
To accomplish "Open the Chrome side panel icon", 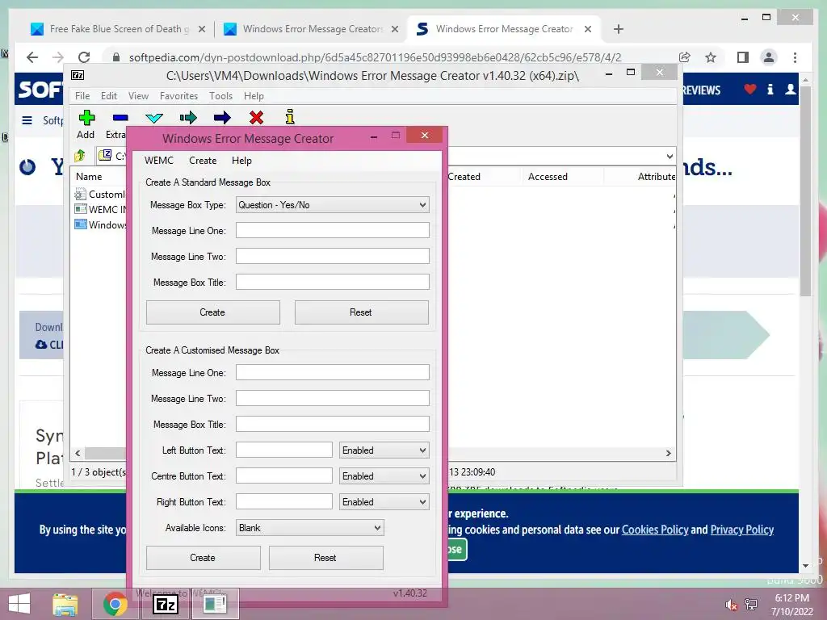I will [743, 57].
